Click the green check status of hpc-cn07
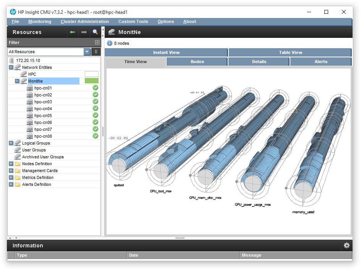The width and height of the screenshot is (361, 270). pos(96,129)
